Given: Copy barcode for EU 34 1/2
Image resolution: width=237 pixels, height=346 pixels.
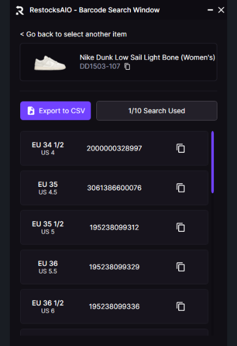Looking at the screenshot, I should 180,148.
